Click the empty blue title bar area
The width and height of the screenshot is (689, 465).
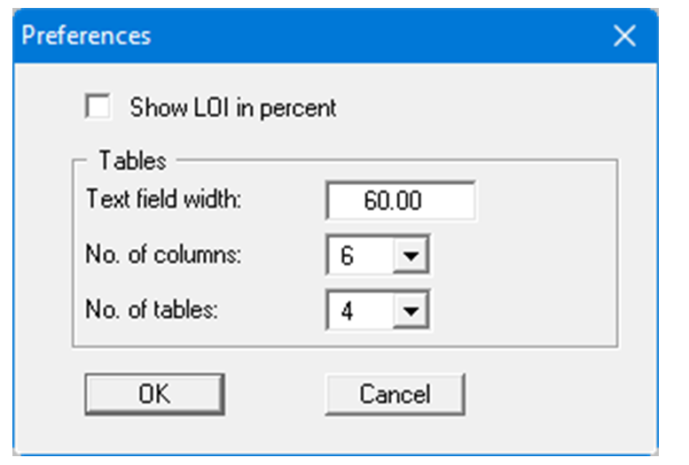[x=372, y=35]
